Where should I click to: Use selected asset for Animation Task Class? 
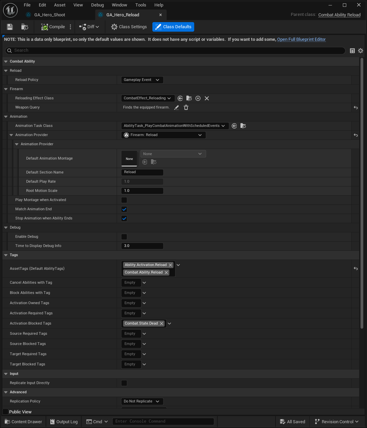point(234,126)
